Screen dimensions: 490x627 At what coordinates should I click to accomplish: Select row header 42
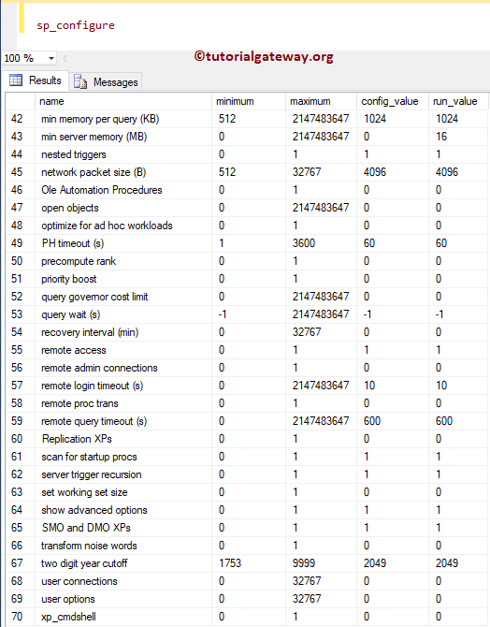tap(21, 119)
